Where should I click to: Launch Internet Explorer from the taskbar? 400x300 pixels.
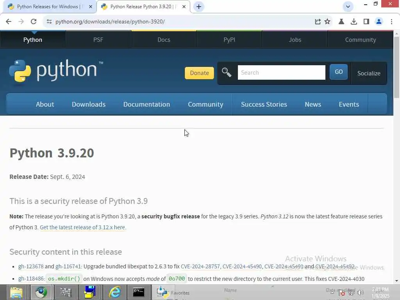pos(115,292)
